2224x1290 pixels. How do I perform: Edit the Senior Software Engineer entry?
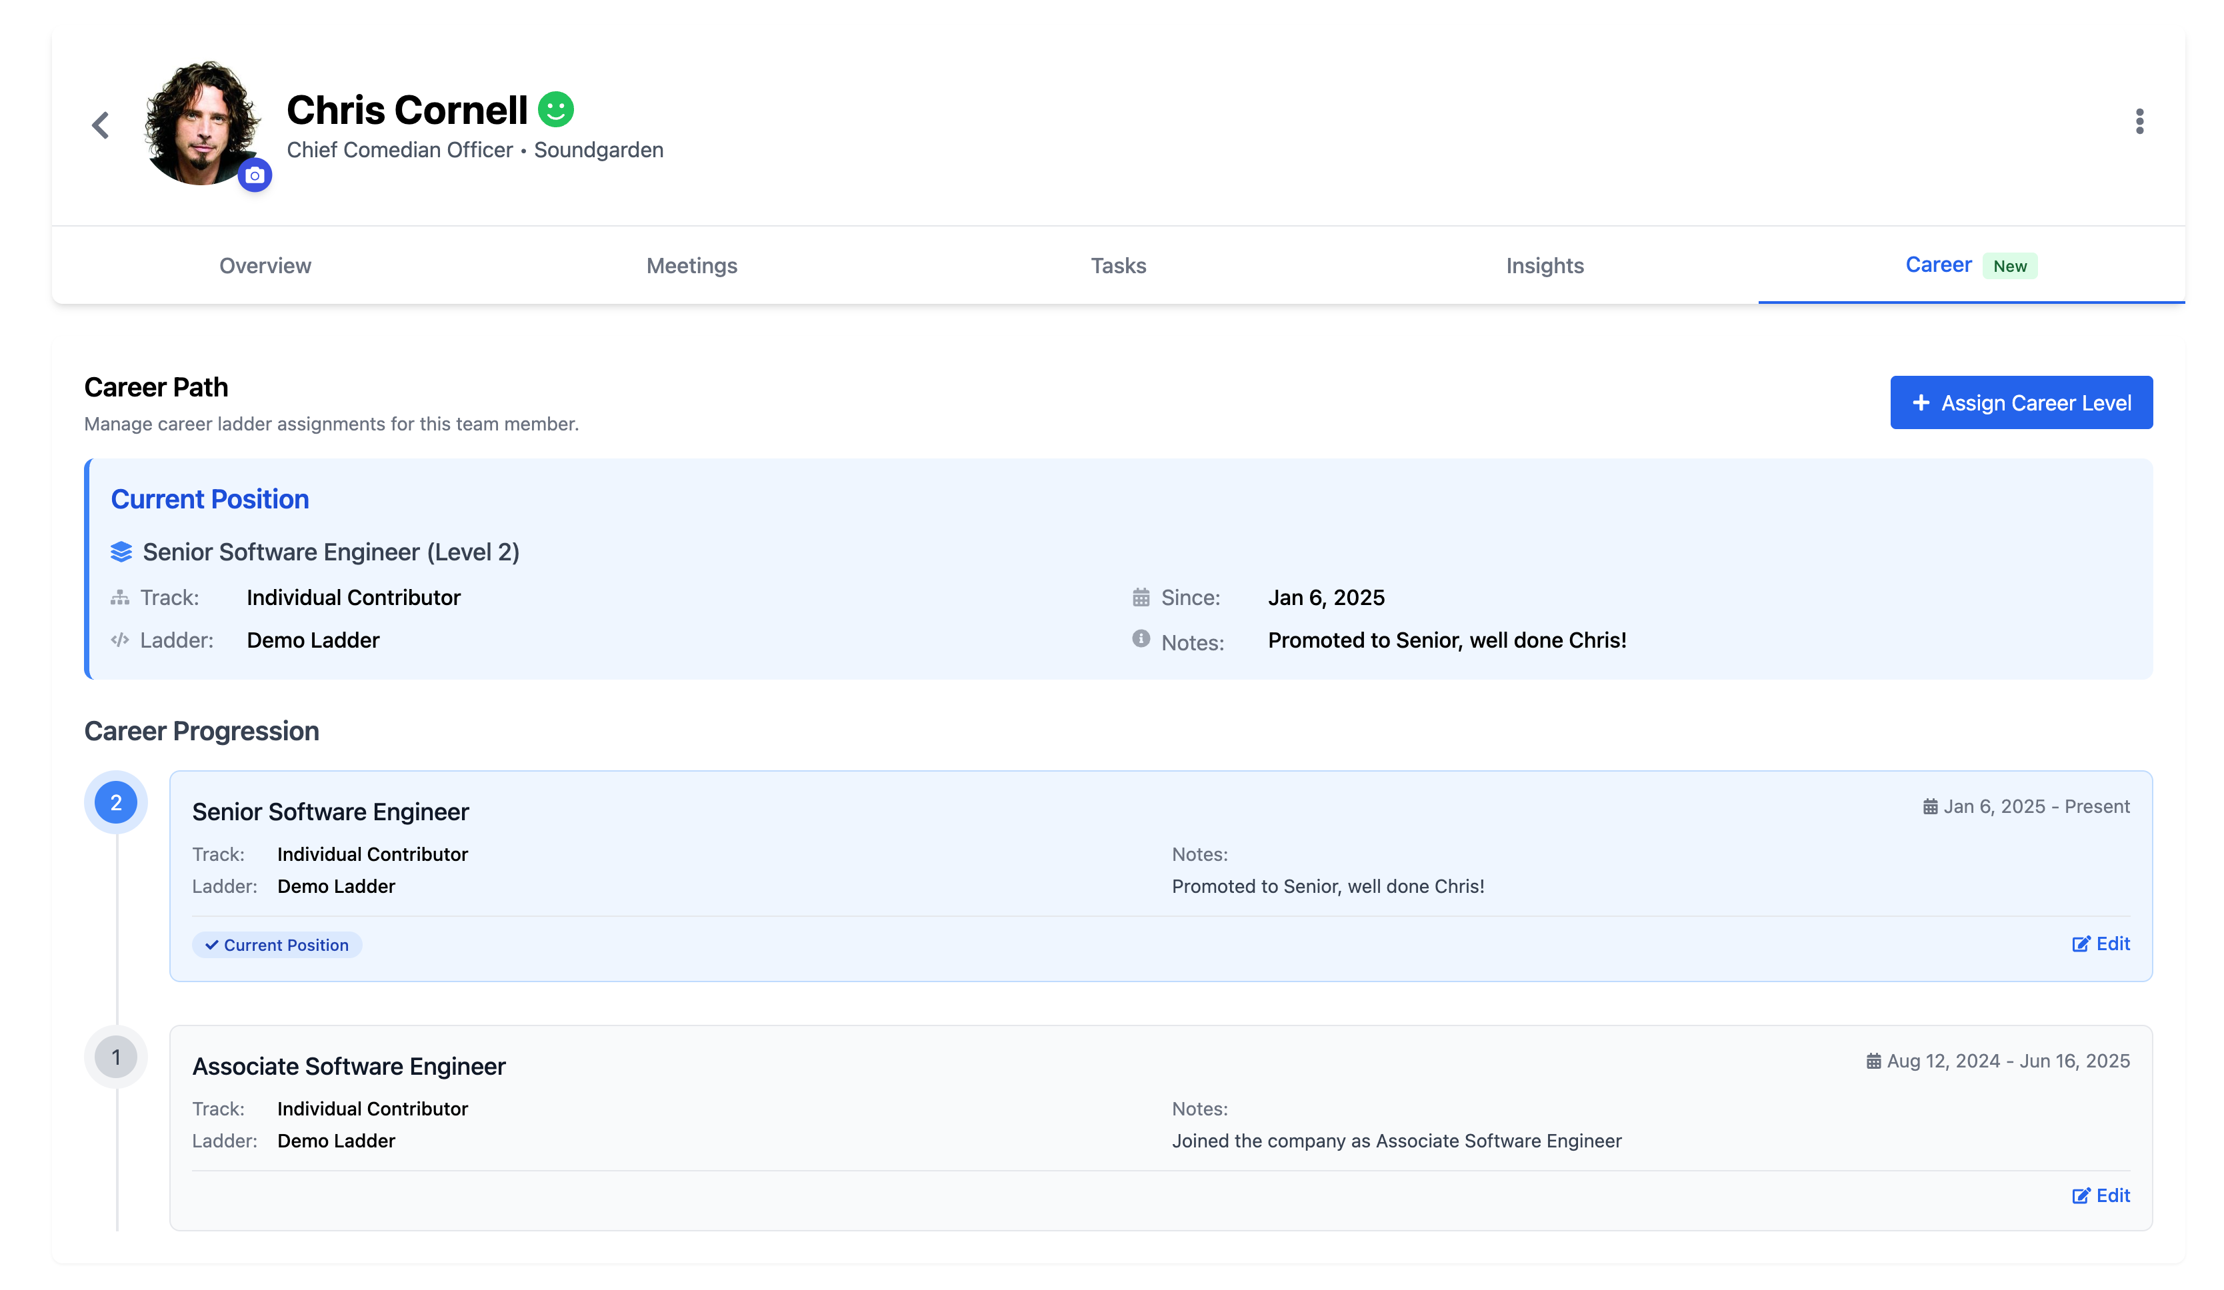point(2101,944)
